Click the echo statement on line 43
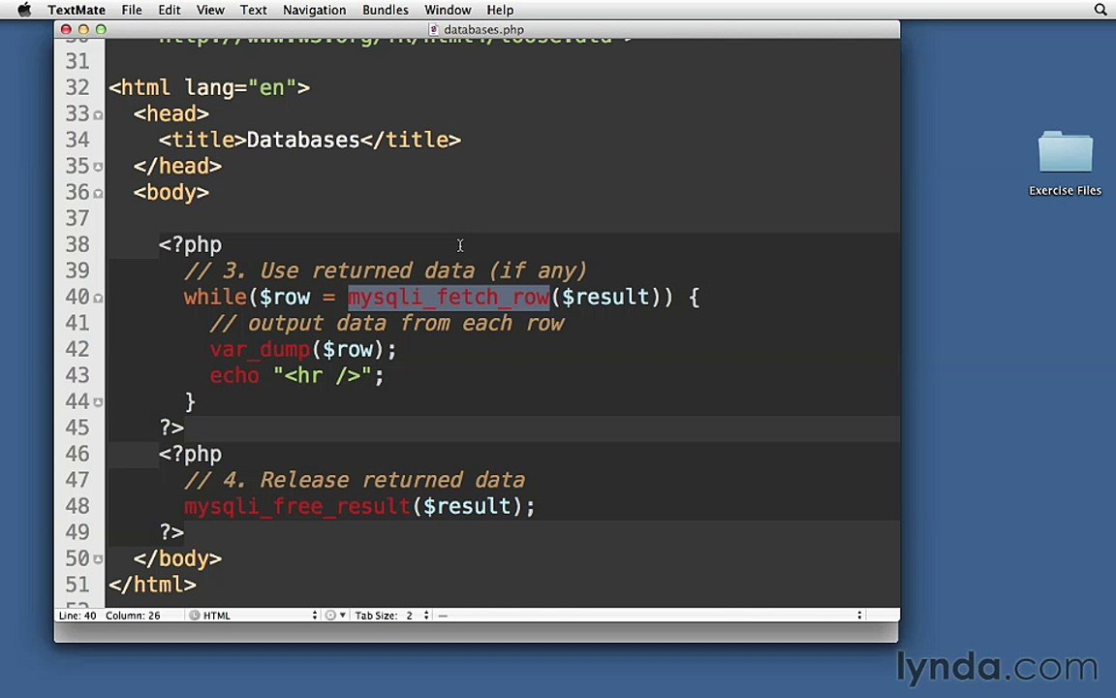The width and height of the screenshot is (1116, 698). coord(296,375)
